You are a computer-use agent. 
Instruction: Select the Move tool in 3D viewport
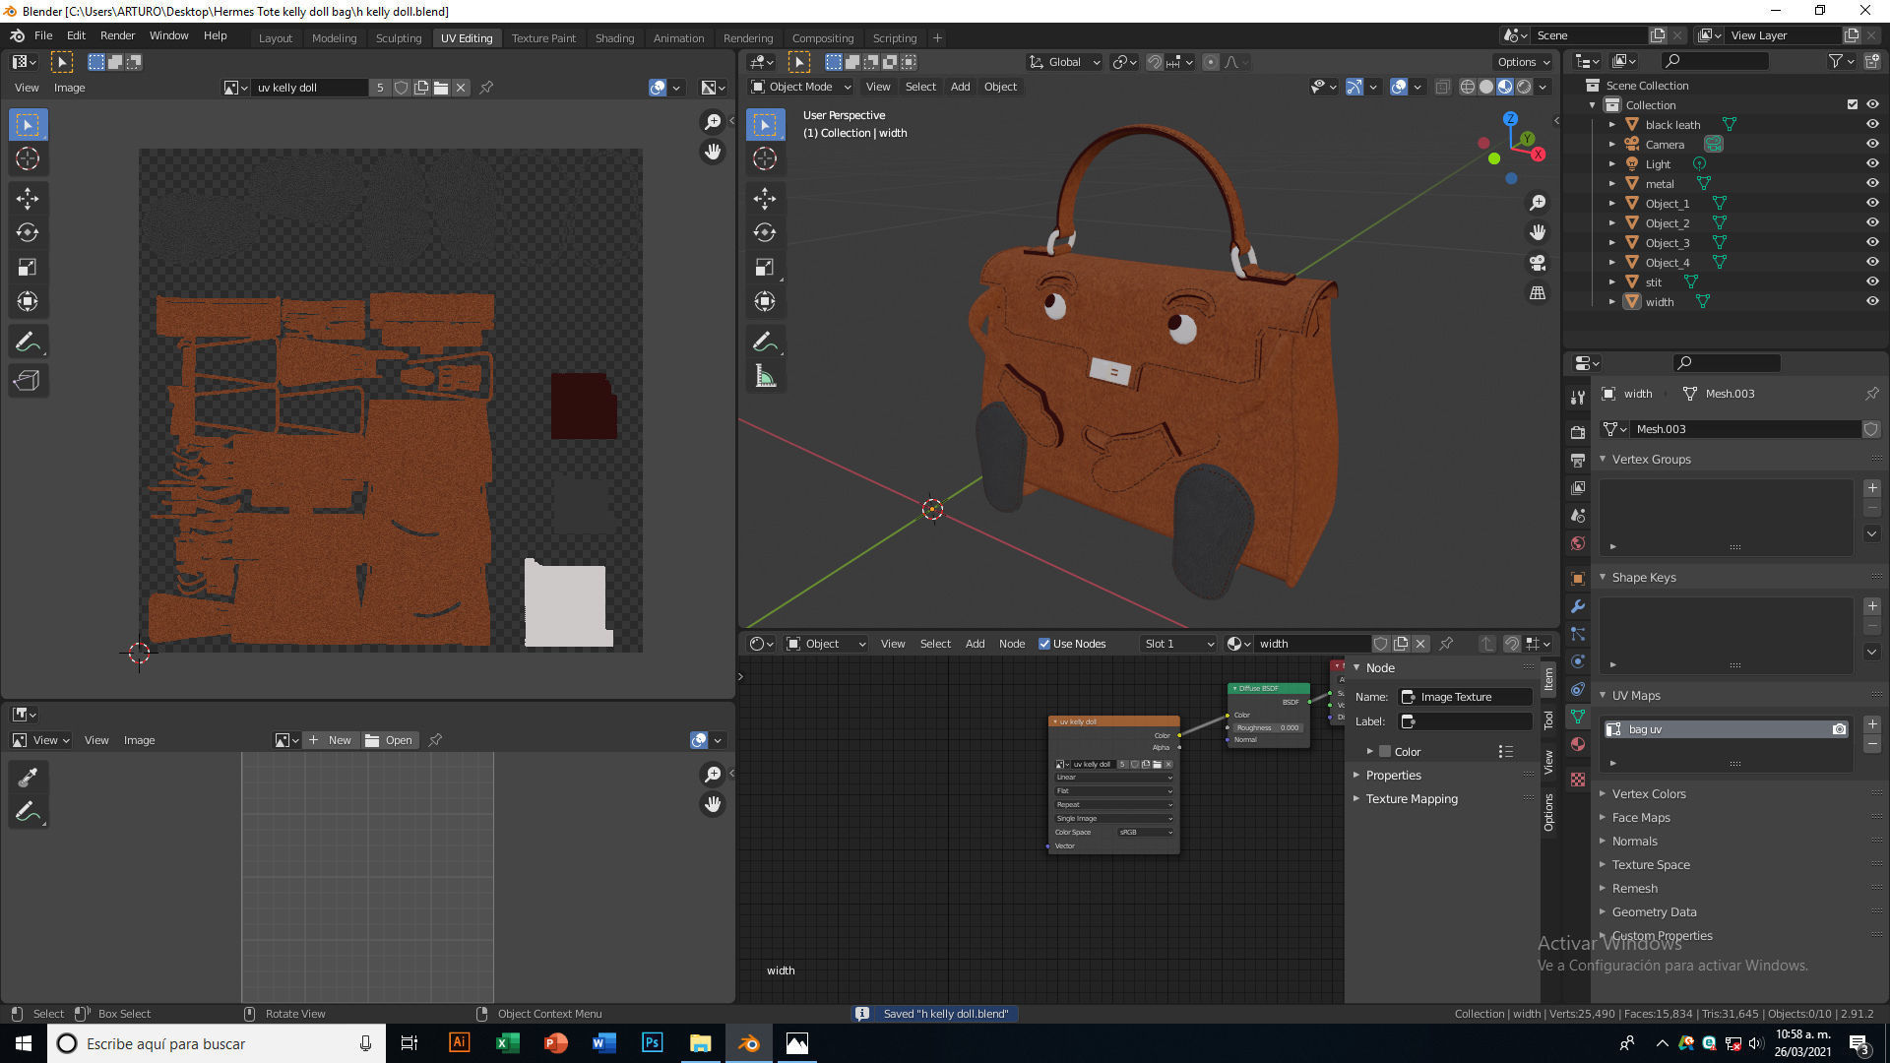pyautogui.click(x=765, y=199)
